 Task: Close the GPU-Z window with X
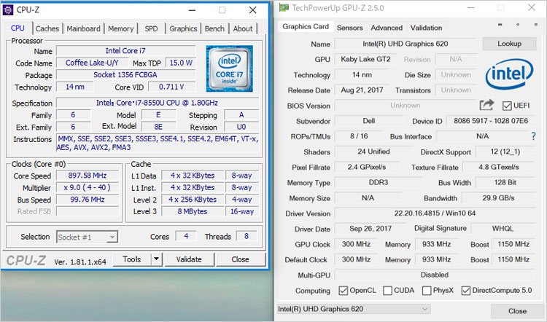pos(531,8)
